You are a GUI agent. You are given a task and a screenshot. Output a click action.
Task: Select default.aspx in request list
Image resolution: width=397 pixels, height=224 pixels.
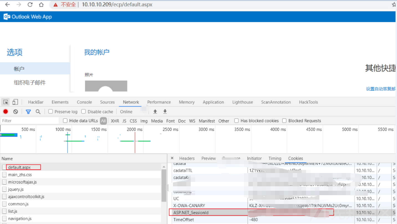pyautogui.click(x=19, y=167)
